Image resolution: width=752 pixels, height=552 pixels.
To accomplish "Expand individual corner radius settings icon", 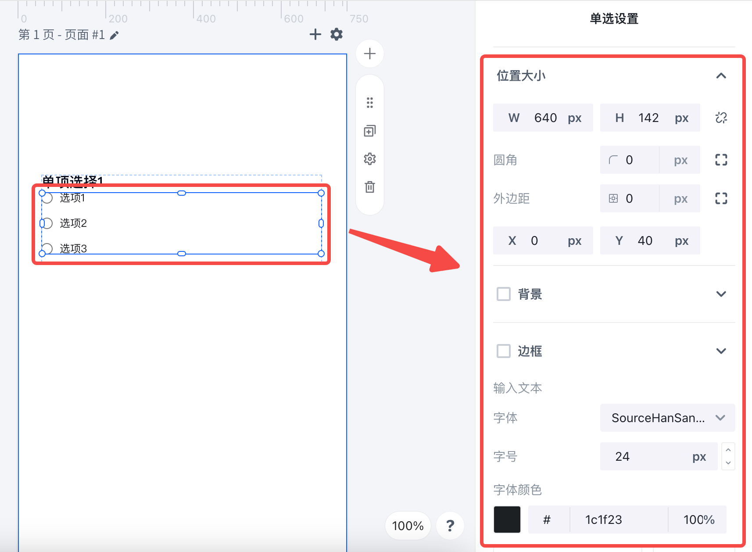I will 721,160.
